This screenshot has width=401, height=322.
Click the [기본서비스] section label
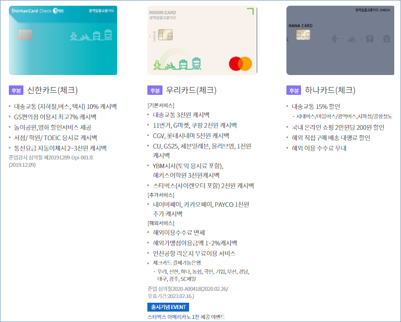tap(161, 105)
